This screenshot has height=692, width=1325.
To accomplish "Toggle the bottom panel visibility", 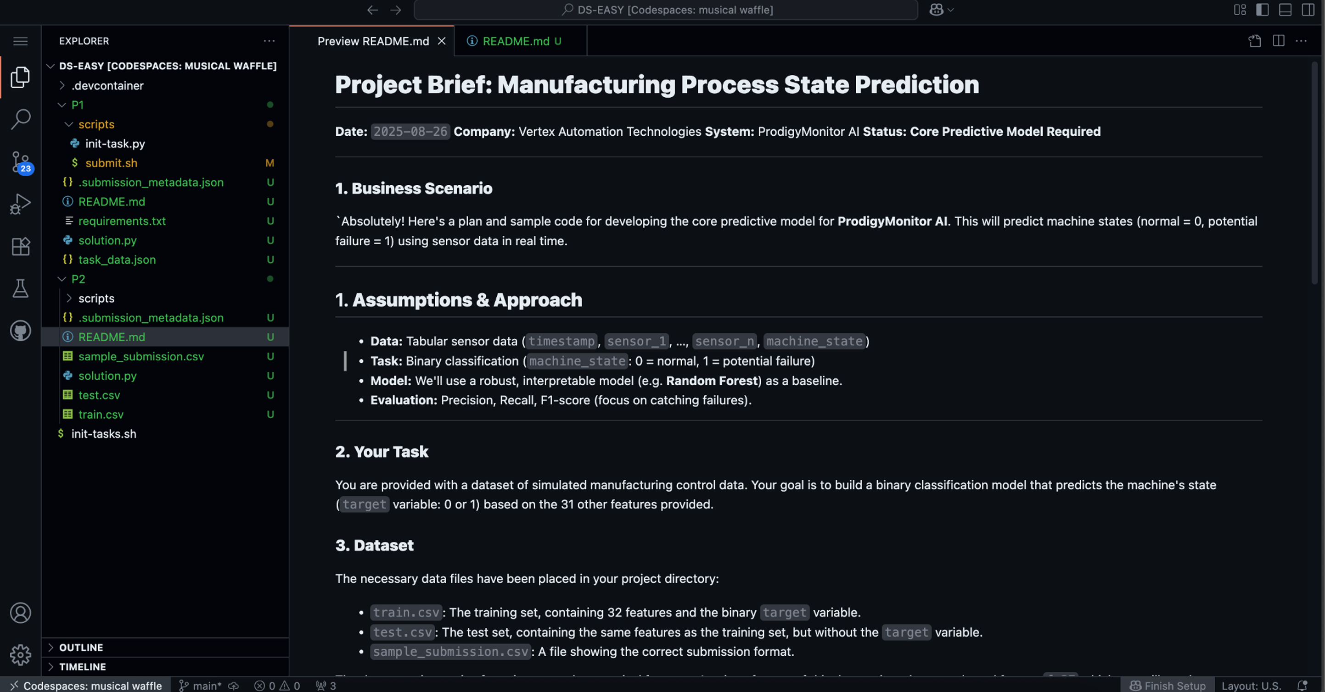I will pyautogui.click(x=1285, y=10).
